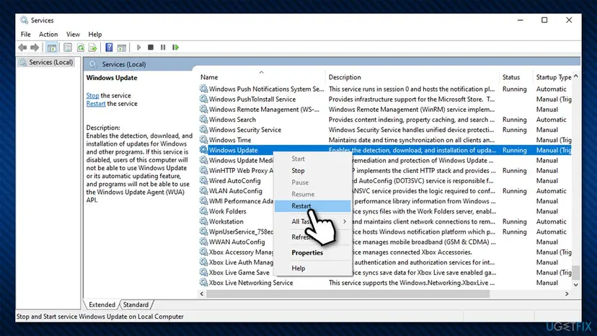Select Windows Push Notifications System Service row
The height and width of the screenshot is (336, 597).
point(385,89)
